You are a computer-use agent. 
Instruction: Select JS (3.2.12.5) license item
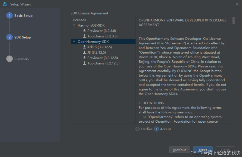tap(96, 53)
